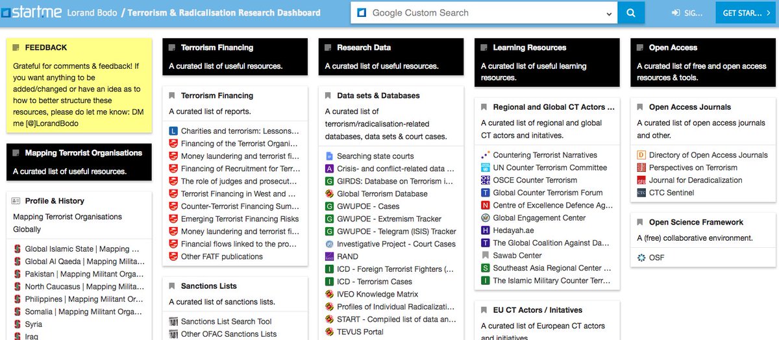
Task: Open Global Islamic State mapping link
Action: pyautogui.click(x=82, y=249)
